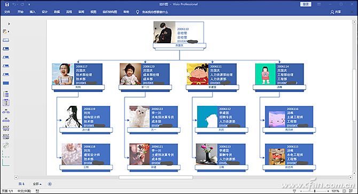Expand the collapsed Shapes pane chevron

[x=9, y=24]
